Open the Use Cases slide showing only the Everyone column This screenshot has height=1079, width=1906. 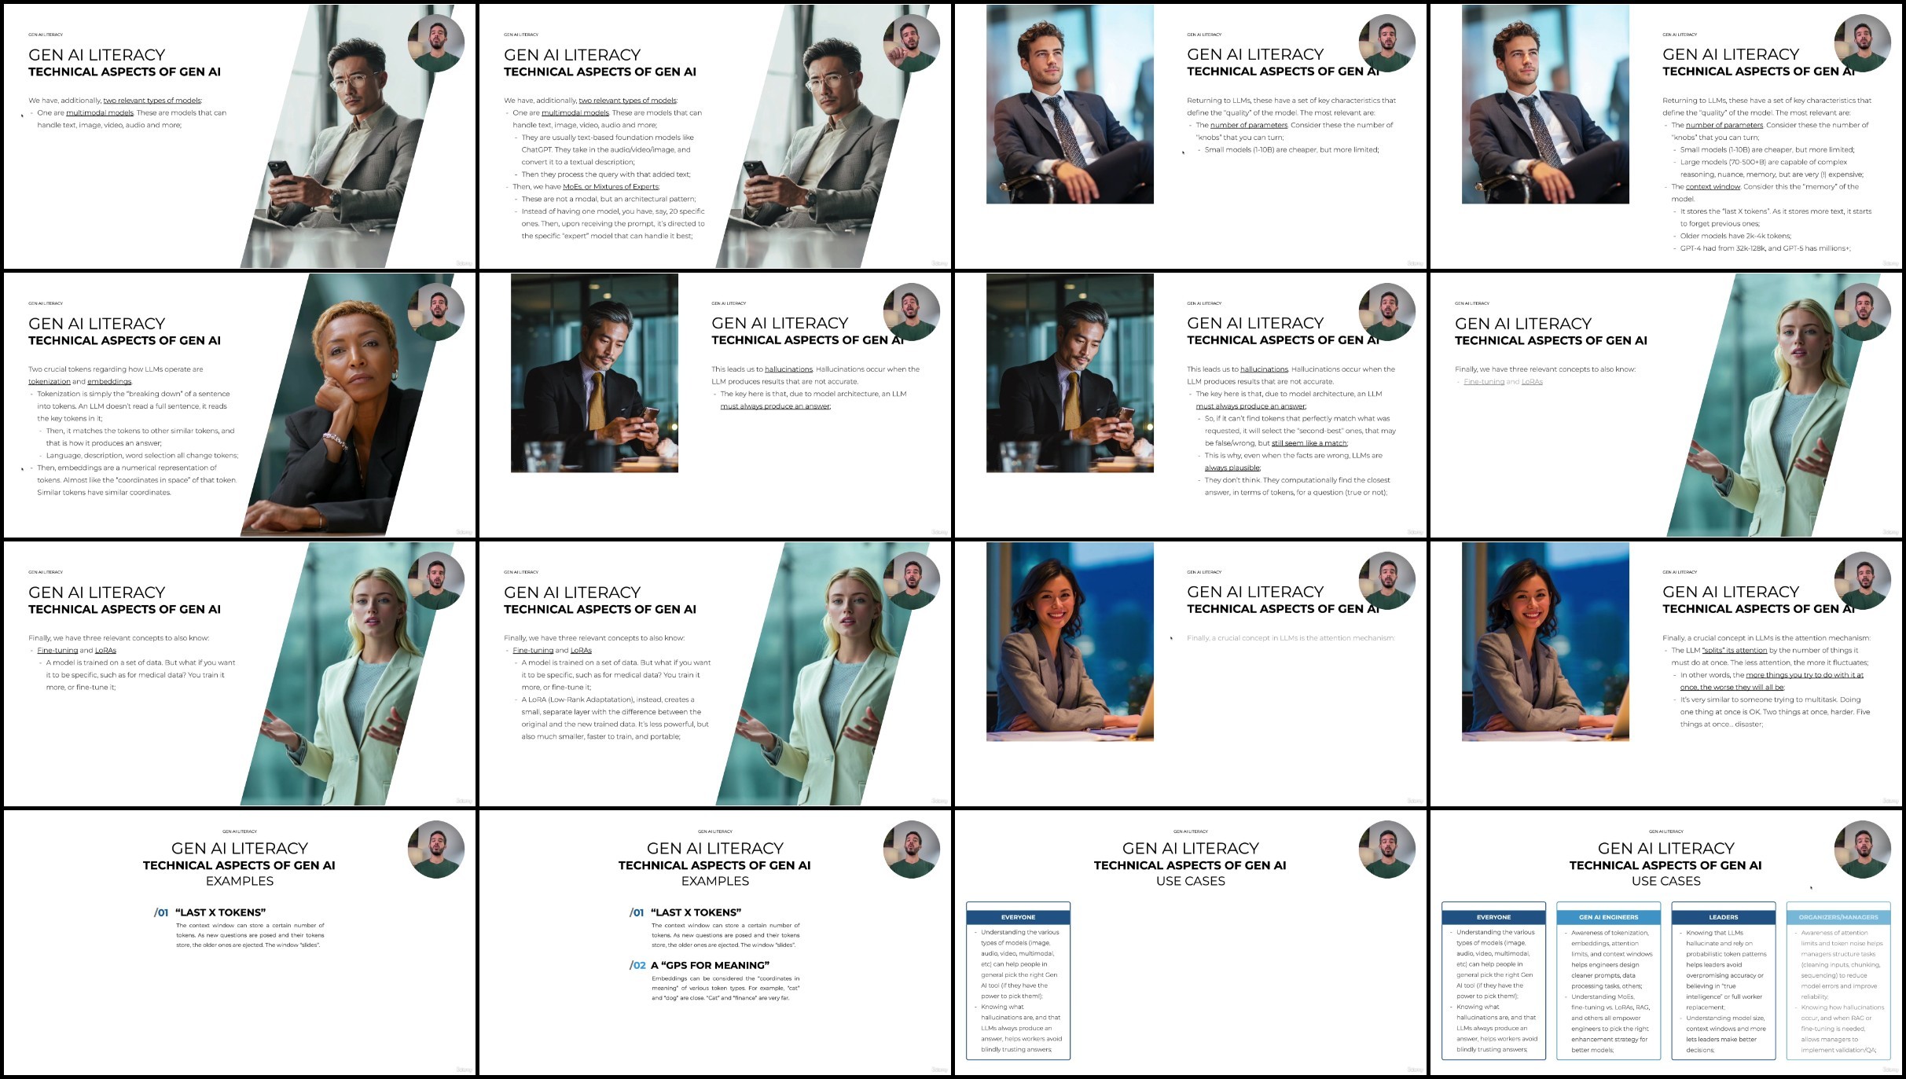pos(1190,942)
